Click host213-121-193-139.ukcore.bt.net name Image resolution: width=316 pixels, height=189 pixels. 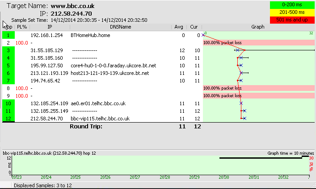pos(110,73)
